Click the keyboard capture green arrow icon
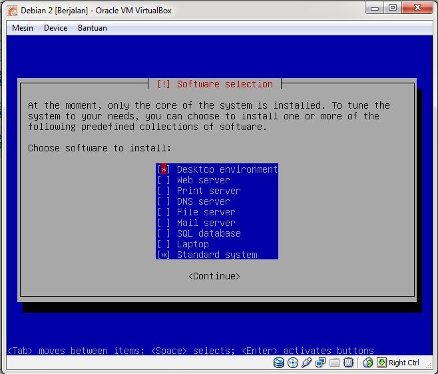The width and height of the screenshot is (438, 374). pyautogui.click(x=381, y=363)
